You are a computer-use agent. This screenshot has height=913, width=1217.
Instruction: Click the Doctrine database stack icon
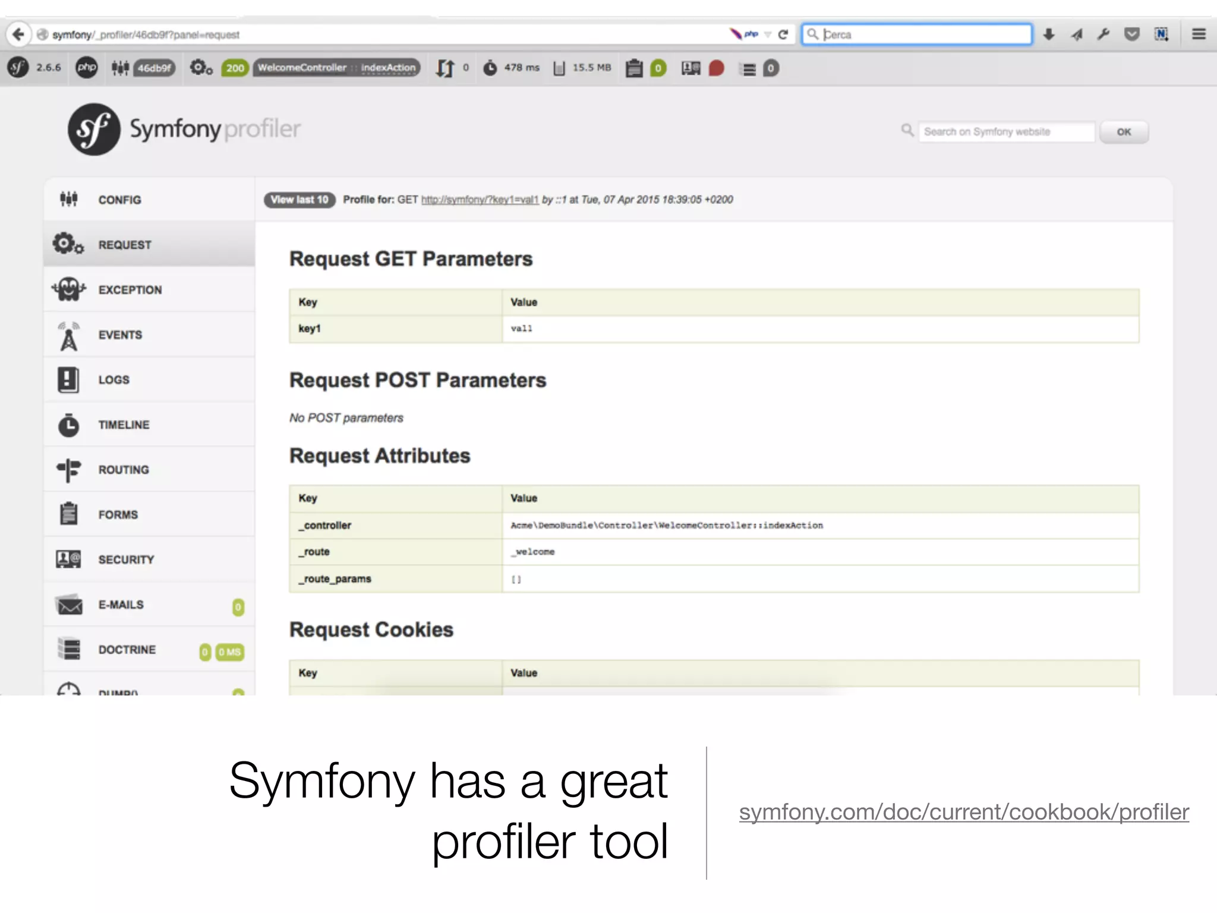(69, 649)
